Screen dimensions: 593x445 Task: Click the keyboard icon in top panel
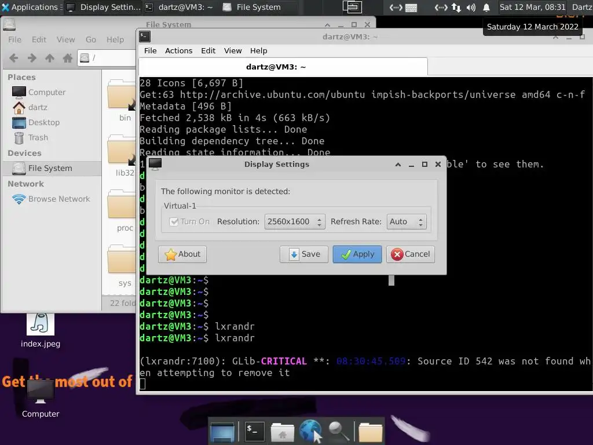point(411,8)
